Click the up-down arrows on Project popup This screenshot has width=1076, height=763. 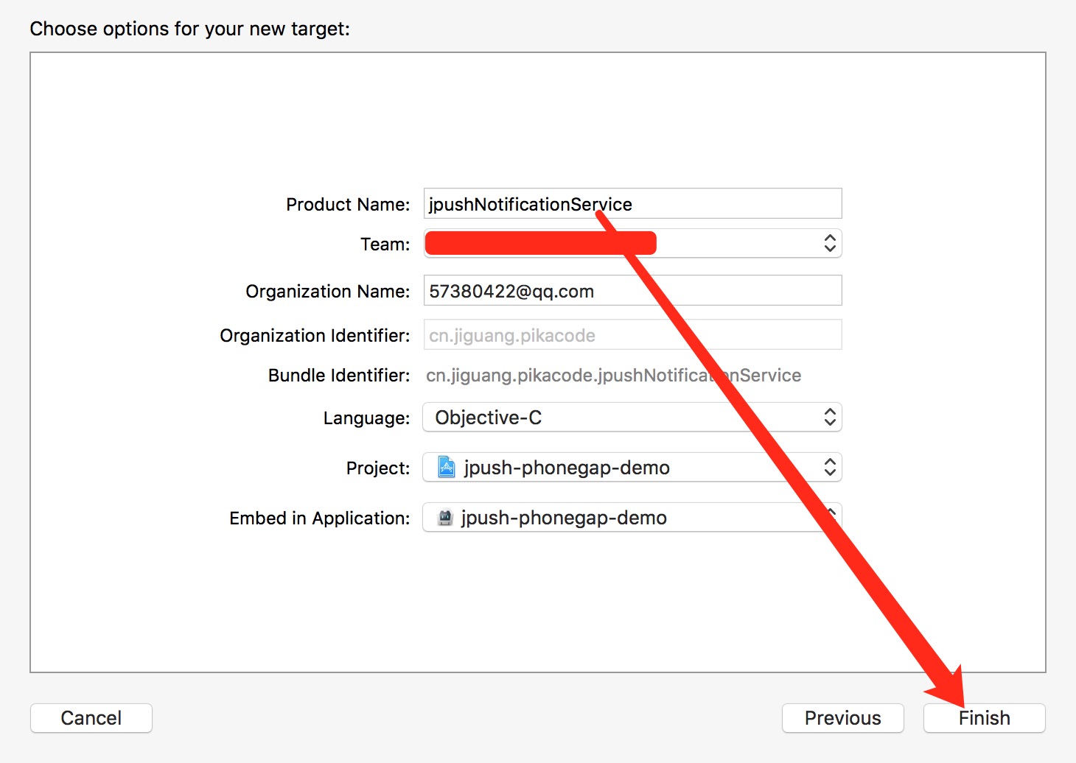tap(829, 467)
